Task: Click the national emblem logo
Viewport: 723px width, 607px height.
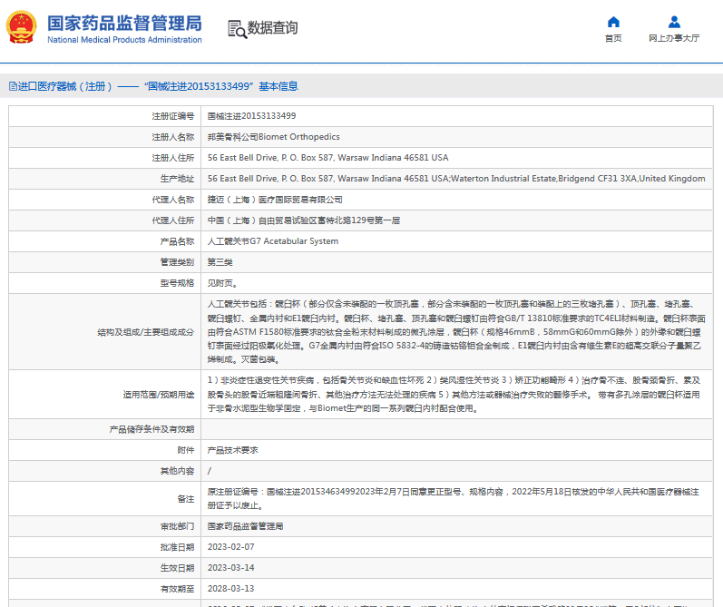Action: 21,27
